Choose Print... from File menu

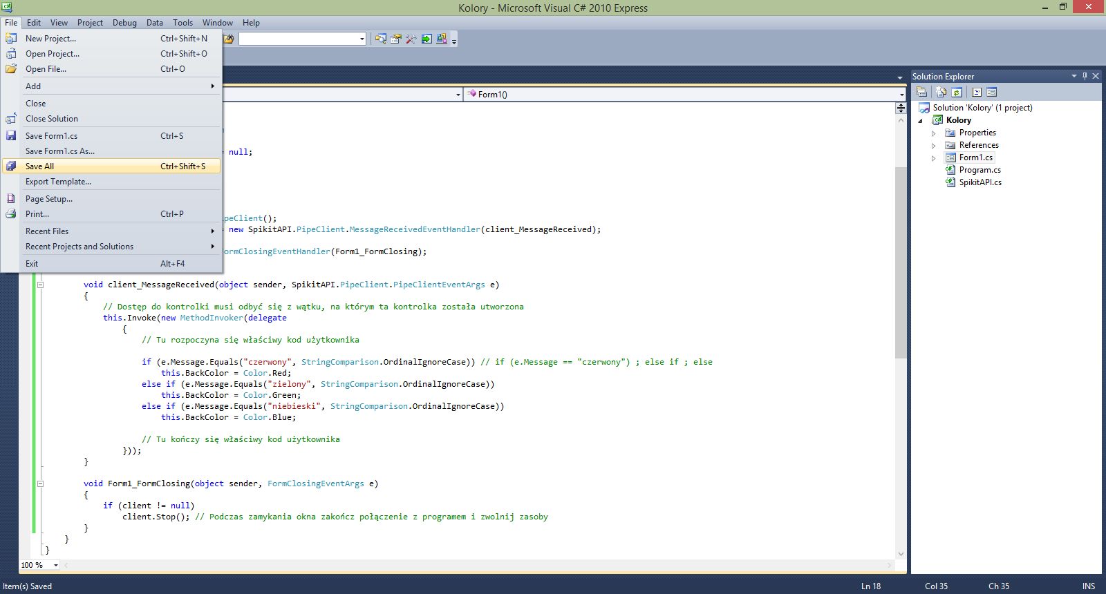click(x=111, y=214)
